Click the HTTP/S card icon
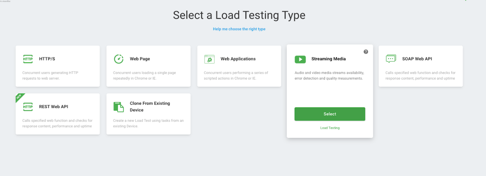 point(28,59)
